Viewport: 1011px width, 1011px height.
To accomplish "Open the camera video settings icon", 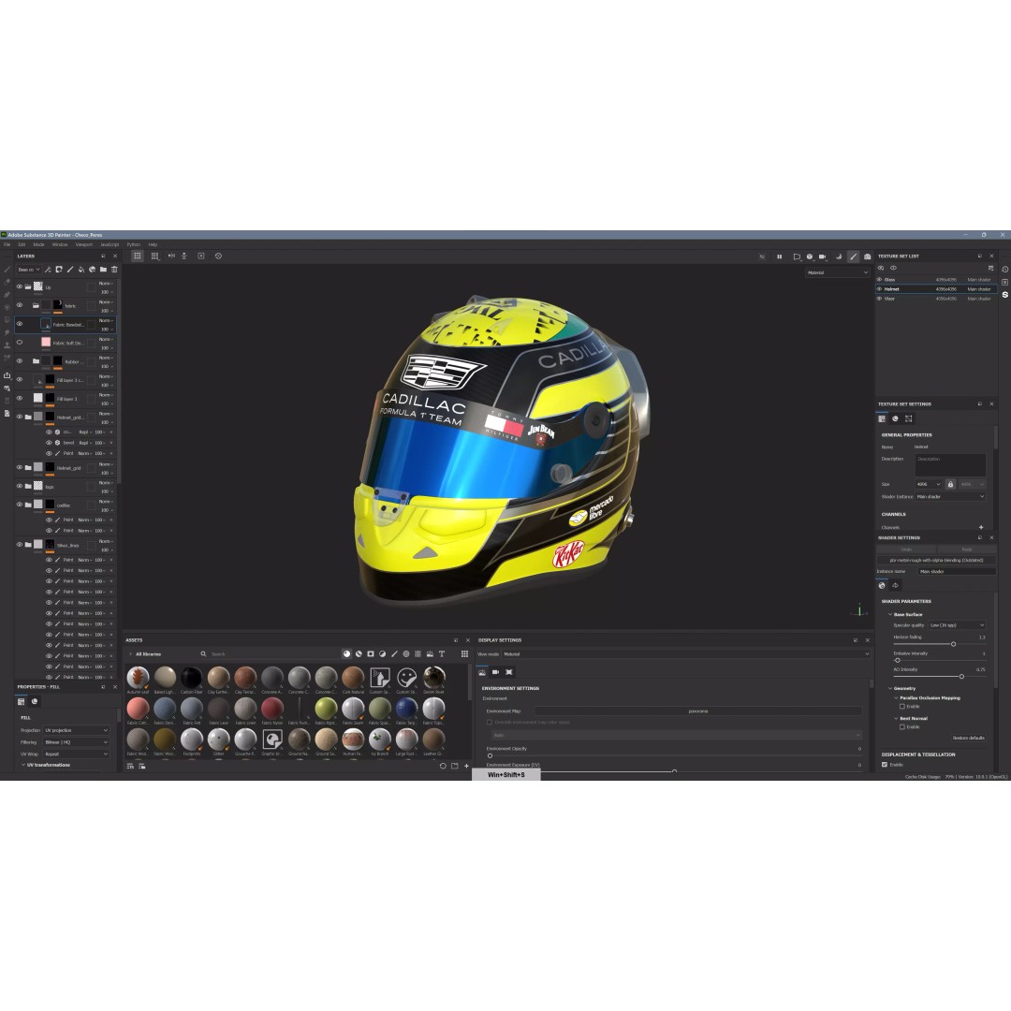I will 823,256.
